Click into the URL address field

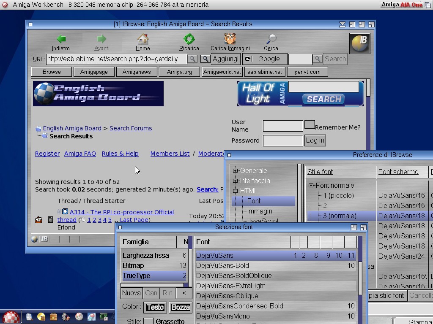point(116,59)
